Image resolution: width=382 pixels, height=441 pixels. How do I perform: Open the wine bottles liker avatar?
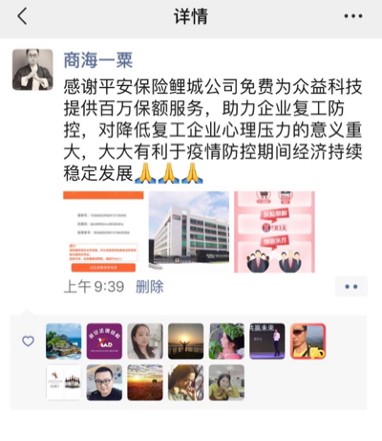tap(64, 383)
